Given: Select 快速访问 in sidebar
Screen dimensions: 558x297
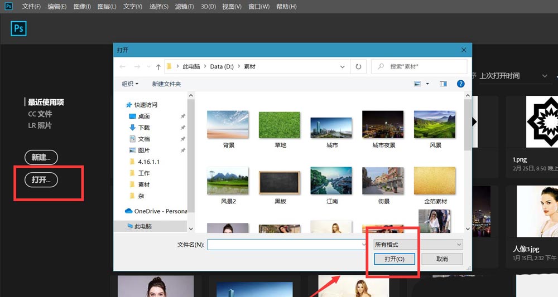Looking at the screenshot, I should [x=142, y=105].
